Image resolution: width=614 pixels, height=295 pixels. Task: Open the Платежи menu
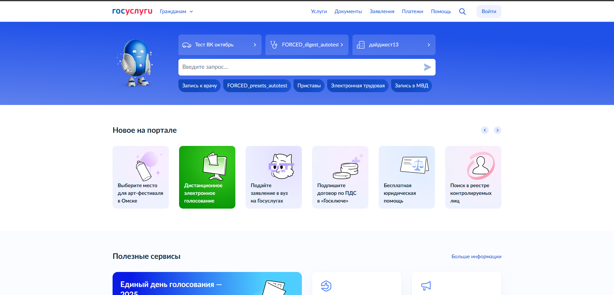click(413, 12)
